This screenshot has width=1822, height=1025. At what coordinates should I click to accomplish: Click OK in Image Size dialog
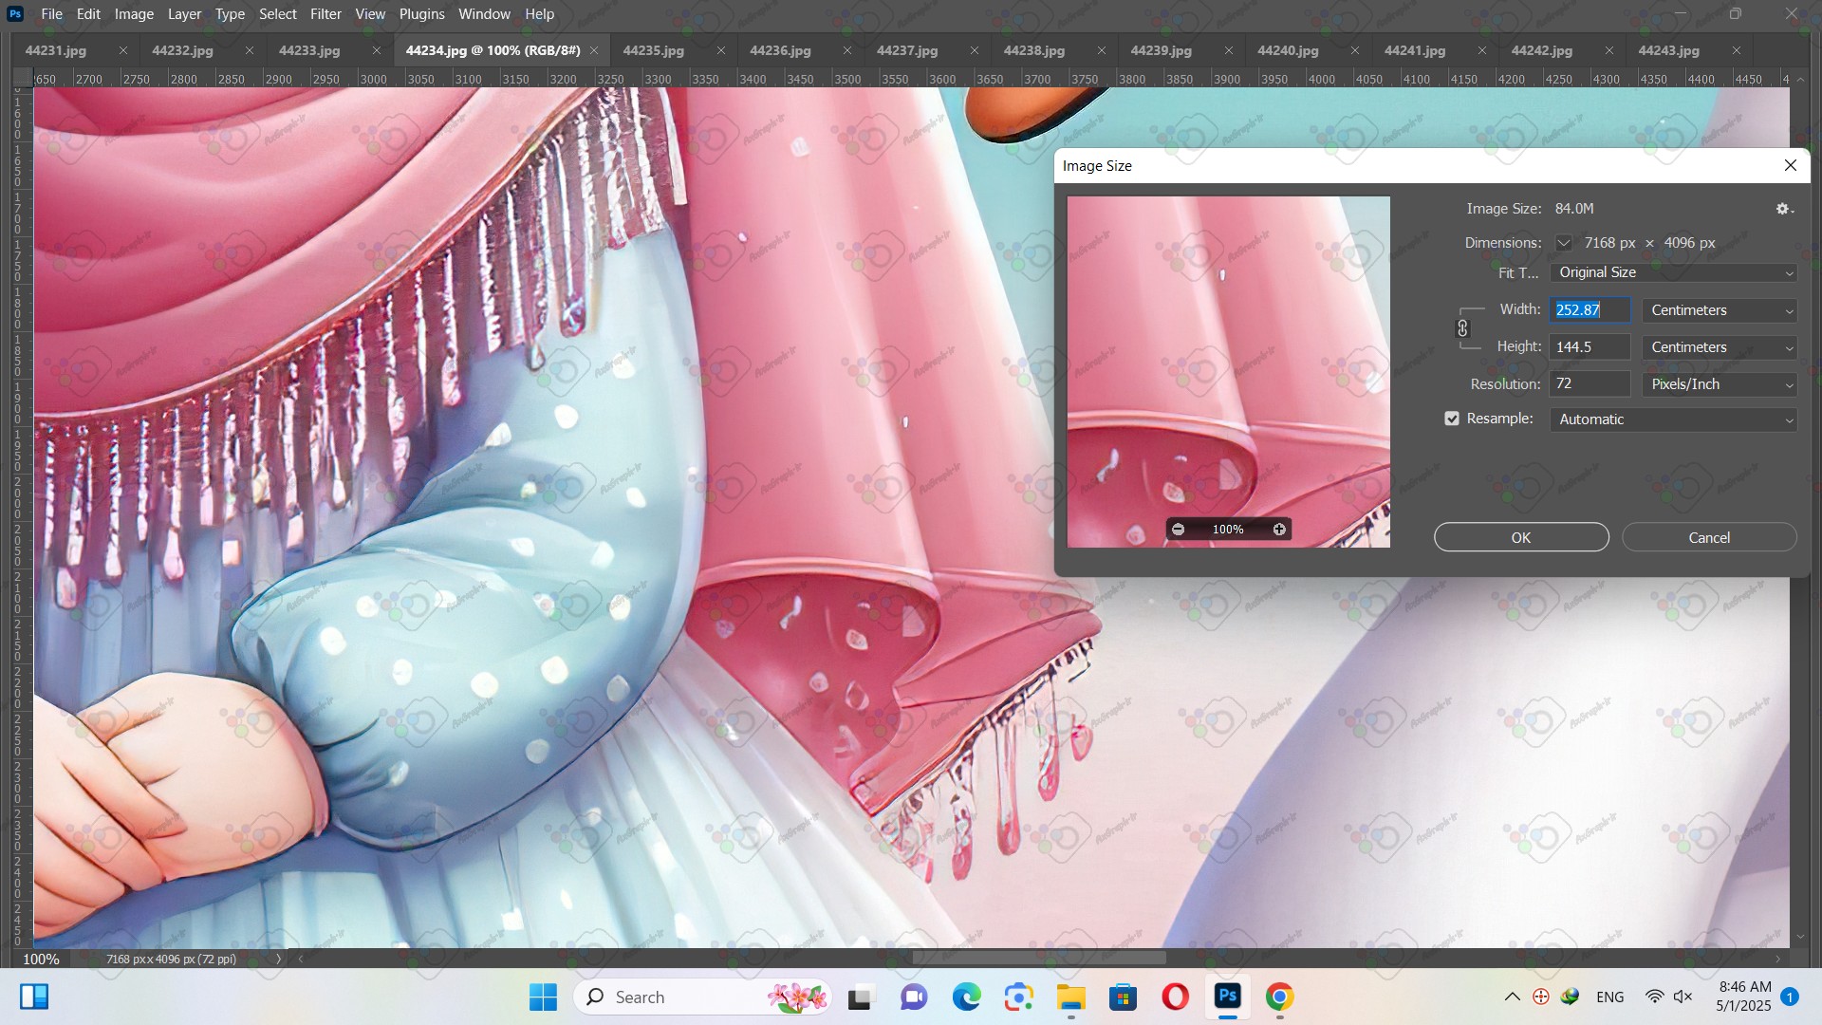pos(1521,537)
